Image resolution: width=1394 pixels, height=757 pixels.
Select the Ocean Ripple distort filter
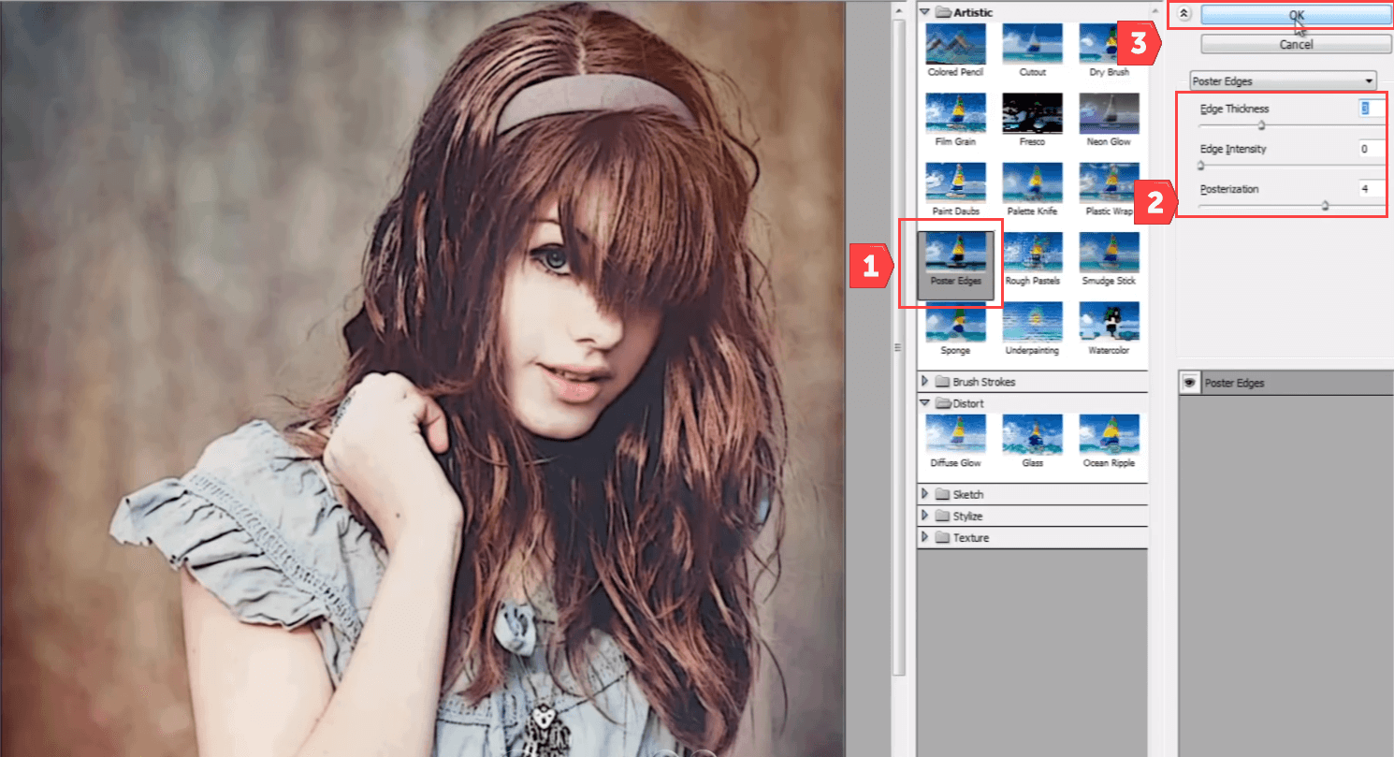click(1109, 435)
